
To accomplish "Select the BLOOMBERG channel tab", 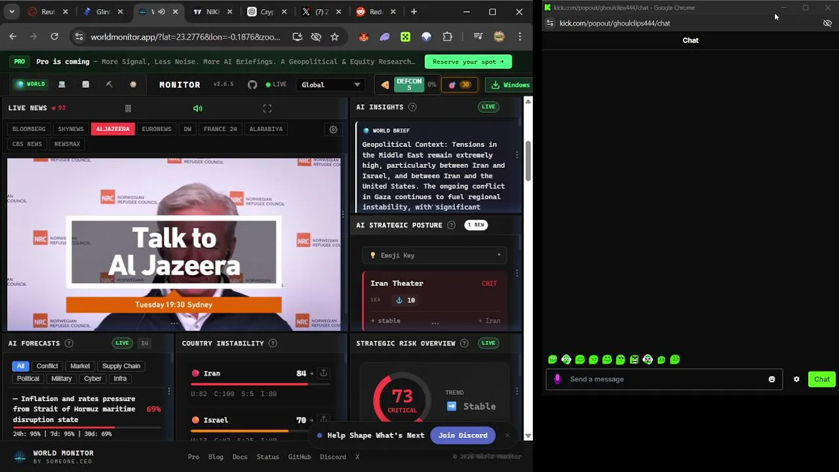I will point(29,129).
